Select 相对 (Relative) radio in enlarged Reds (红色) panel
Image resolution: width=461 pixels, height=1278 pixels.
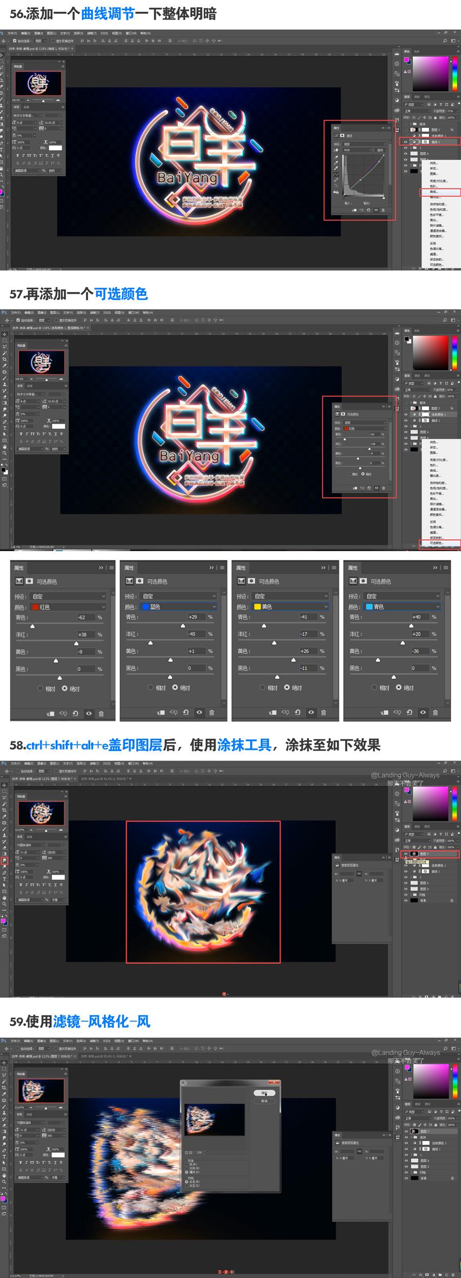point(40,688)
